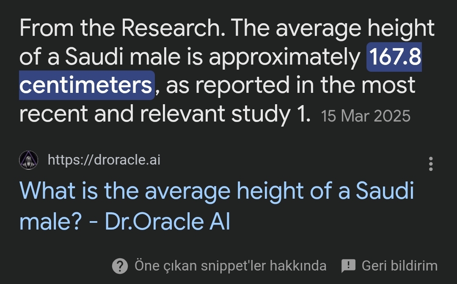Click the '15 Mar 2025' date stamp
The image size is (457, 284).
pyautogui.click(x=366, y=116)
